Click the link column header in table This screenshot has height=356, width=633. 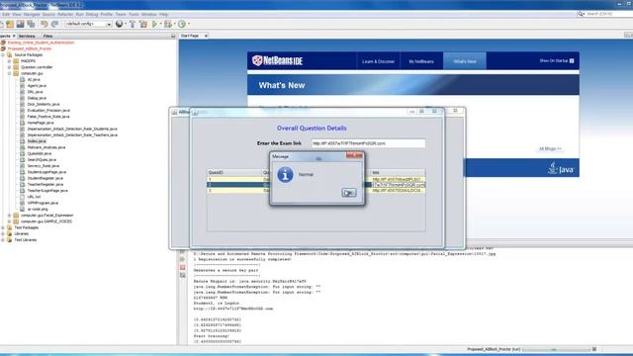tap(398, 172)
